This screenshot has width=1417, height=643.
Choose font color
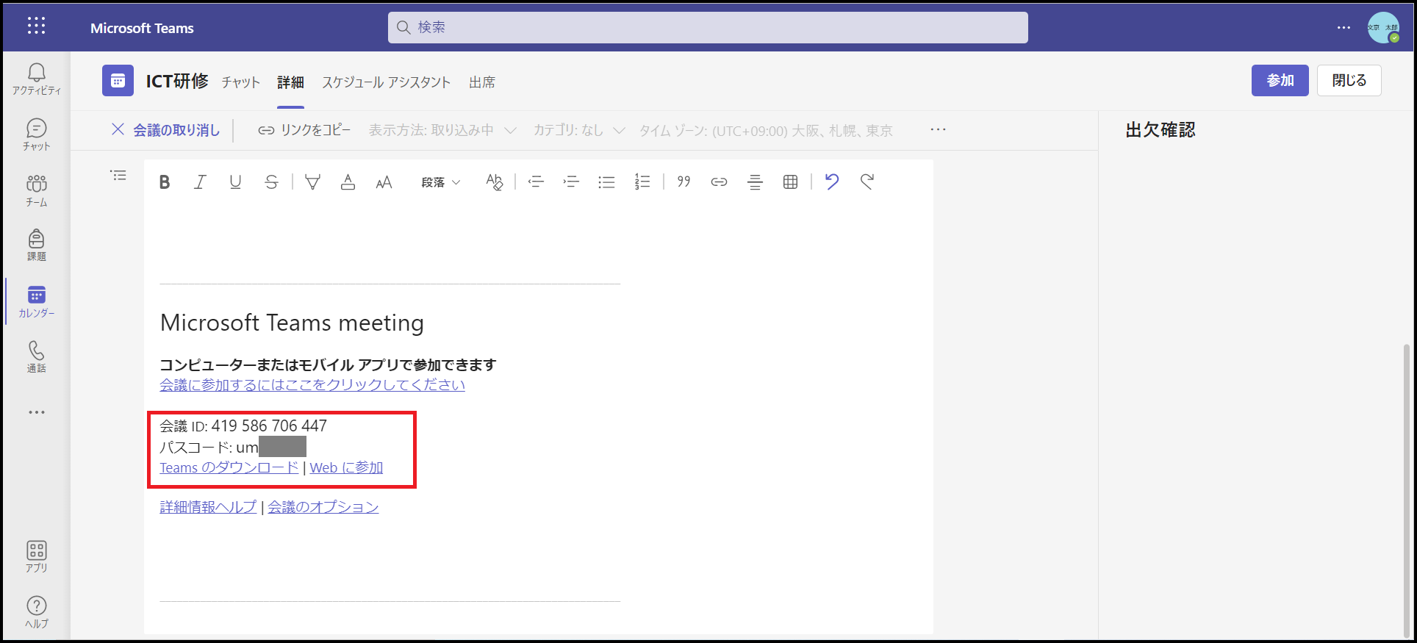[348, 182]
